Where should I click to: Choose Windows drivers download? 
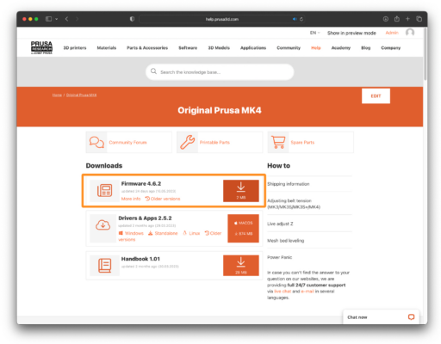[131, 233]
